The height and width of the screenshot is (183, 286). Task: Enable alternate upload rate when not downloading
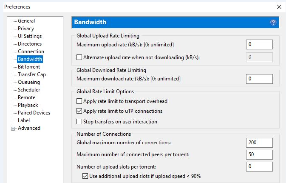point(79,57)
